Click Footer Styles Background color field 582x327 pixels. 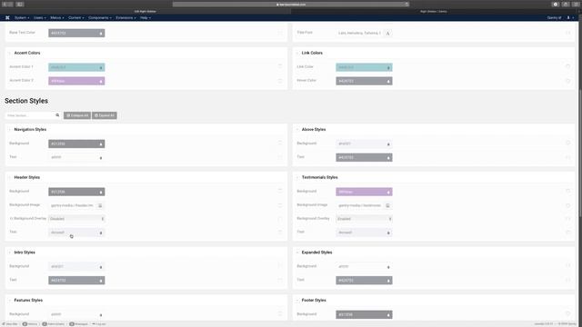tap(364, 314)
